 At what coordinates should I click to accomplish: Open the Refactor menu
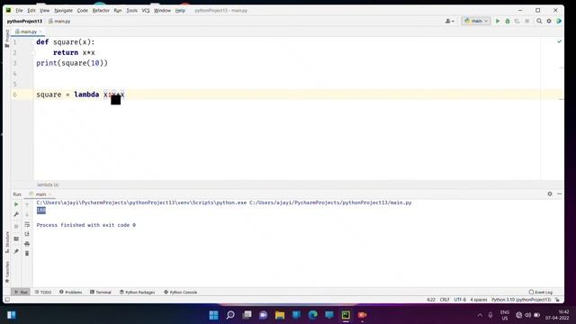coord(101,10)
